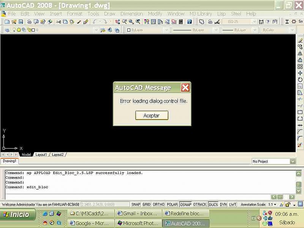
Task: Toggle GRID display in status bar
Action: pyautogui.click(x=146, y=204)
